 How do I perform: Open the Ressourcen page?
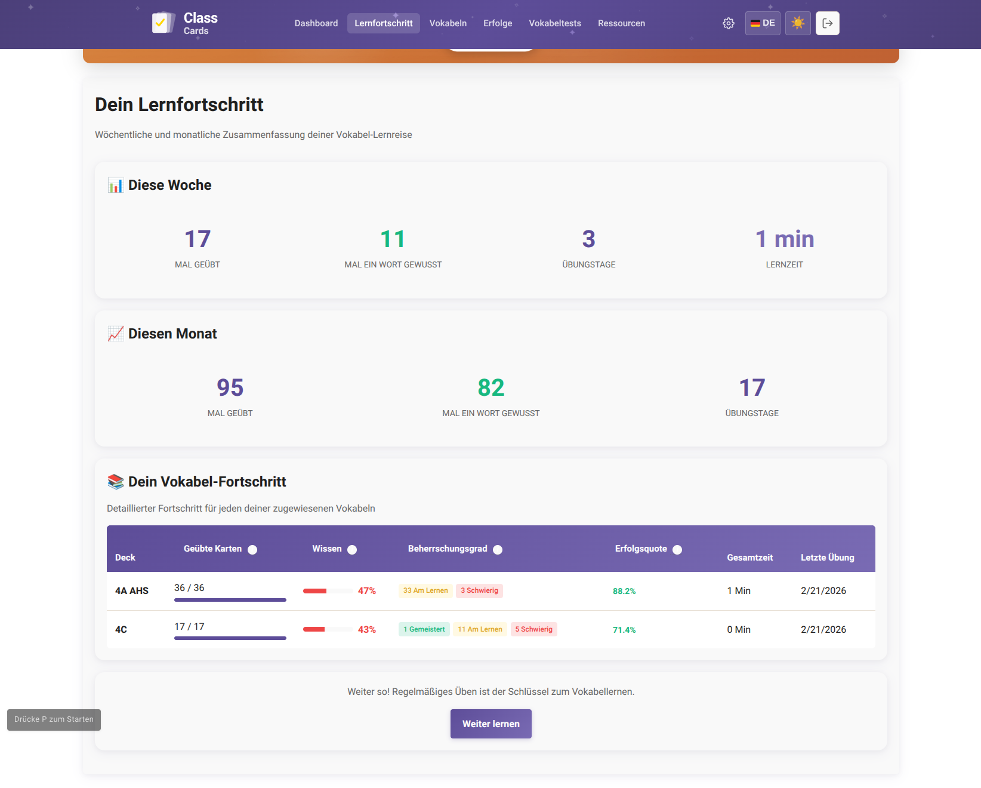621,23
